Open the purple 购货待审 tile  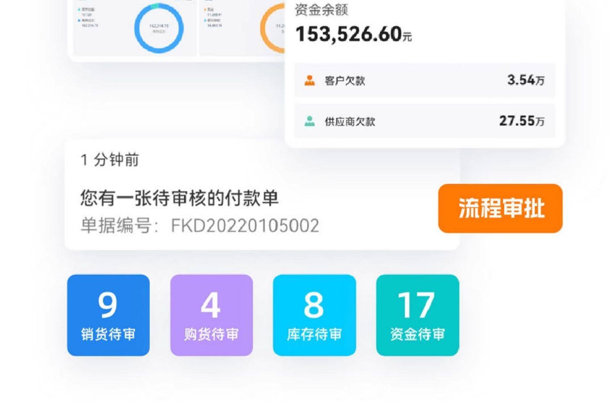point(211,315)
